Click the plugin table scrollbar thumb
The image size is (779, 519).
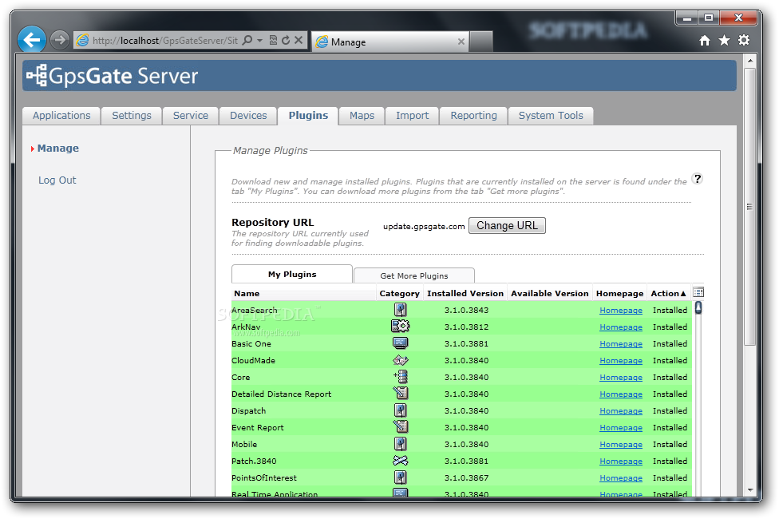(698, 307)
